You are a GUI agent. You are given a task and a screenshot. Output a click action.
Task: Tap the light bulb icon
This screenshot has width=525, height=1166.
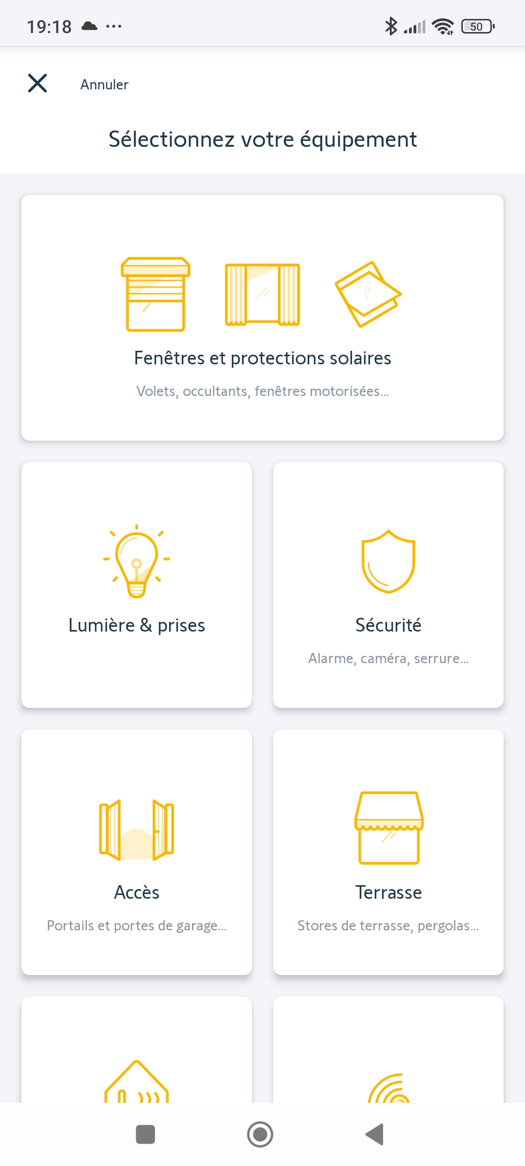[137, 561]
